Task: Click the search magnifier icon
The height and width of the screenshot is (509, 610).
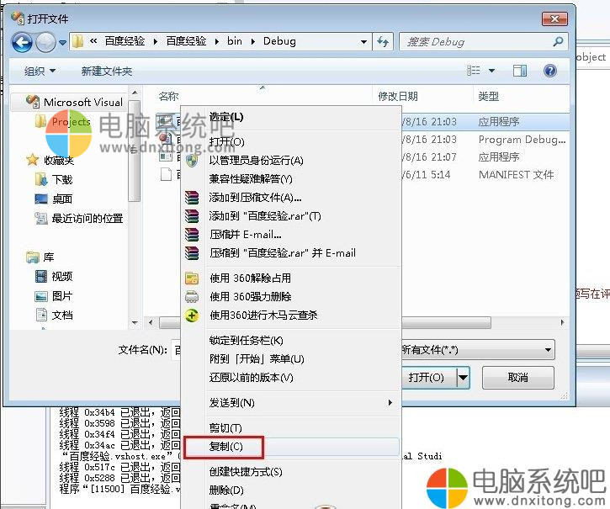Action: 558,41
